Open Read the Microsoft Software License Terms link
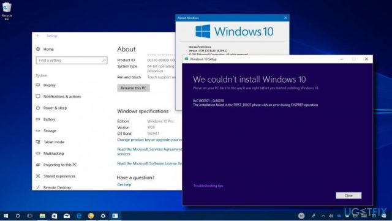Viewport: 392px width, 221px height. [x=149, y=163]
